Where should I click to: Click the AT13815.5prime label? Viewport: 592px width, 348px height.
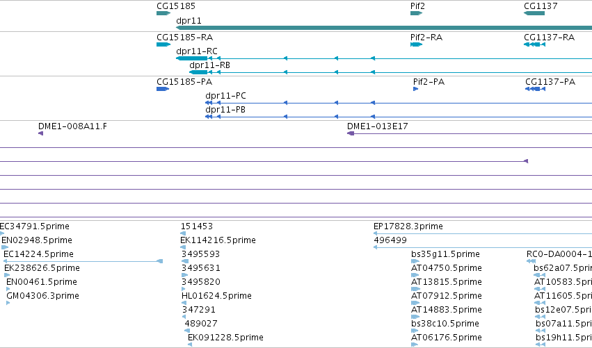(x=447, y=282)
